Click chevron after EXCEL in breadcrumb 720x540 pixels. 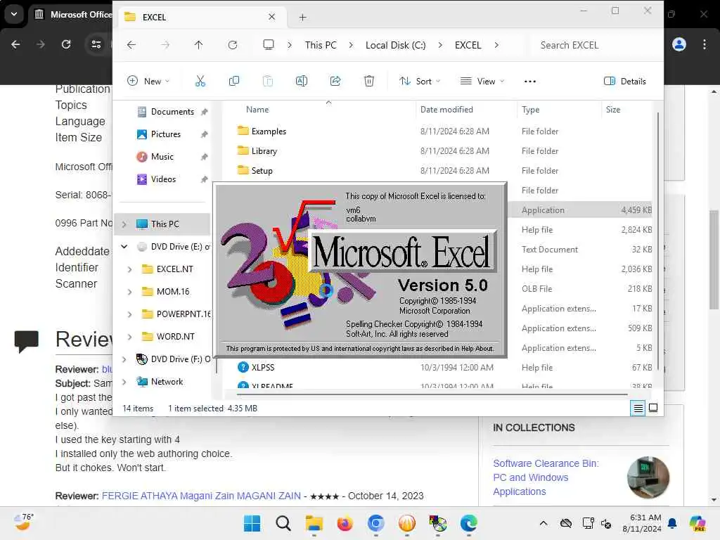tap(496, 45)
